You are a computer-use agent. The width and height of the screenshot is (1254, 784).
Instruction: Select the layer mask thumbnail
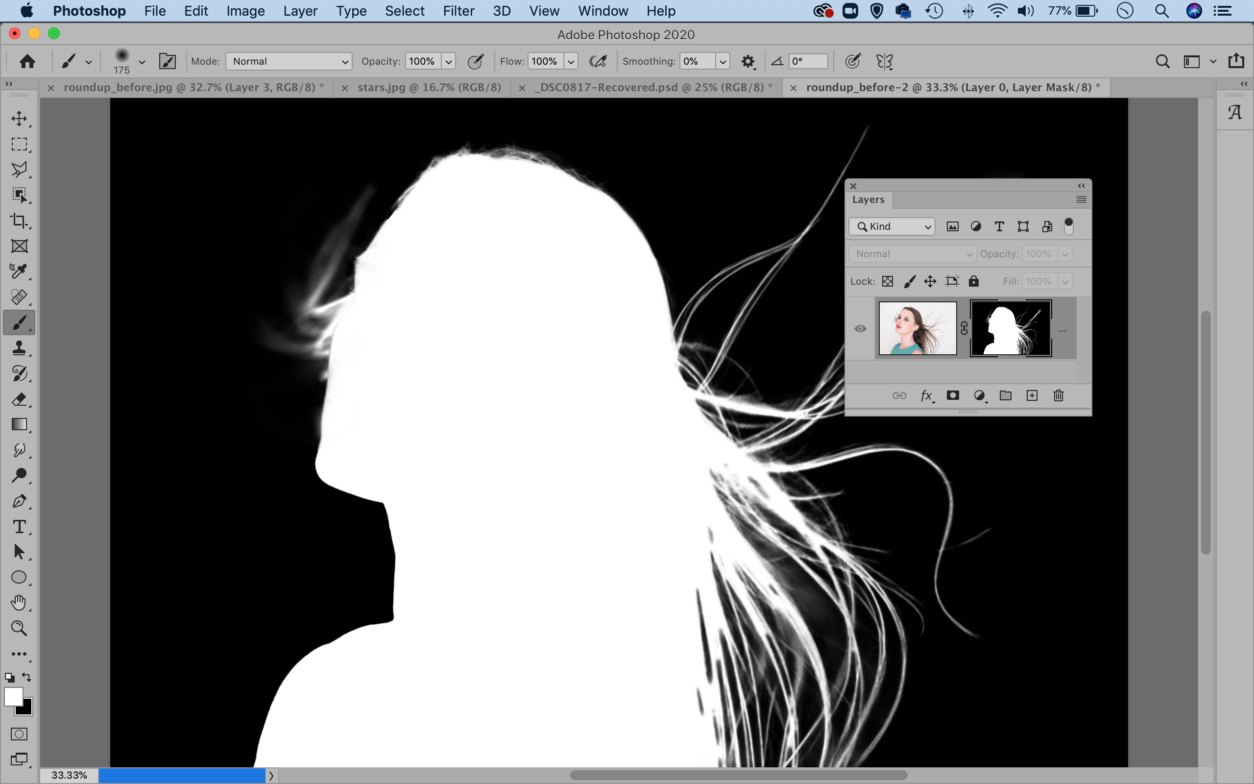click(1011, 328)
